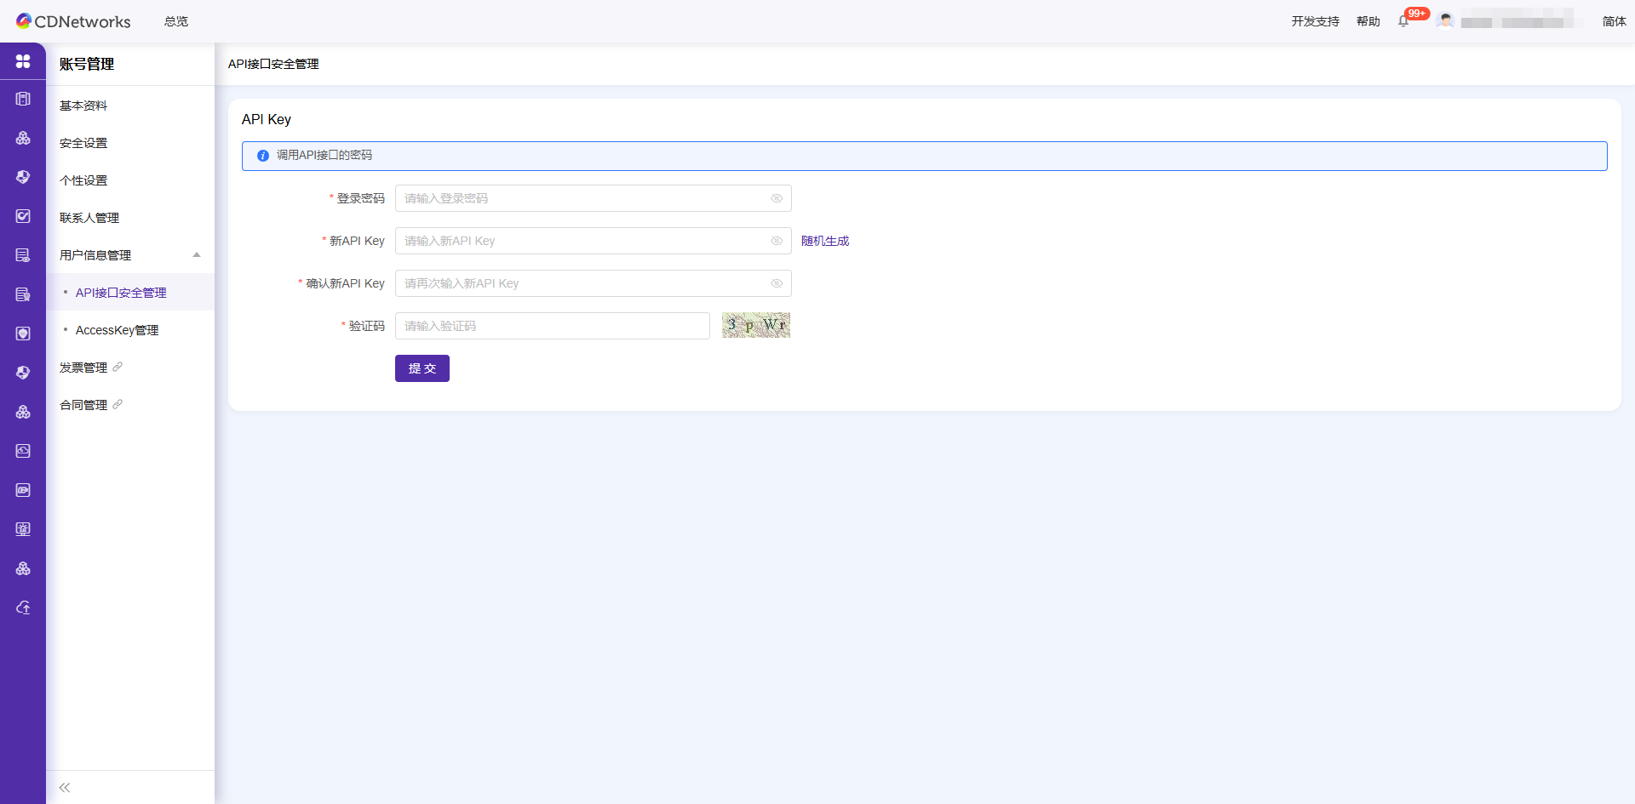
Task: Click the notifications bell with 99+ badge
Action: pyautogui.click(x=1403, y=20)
